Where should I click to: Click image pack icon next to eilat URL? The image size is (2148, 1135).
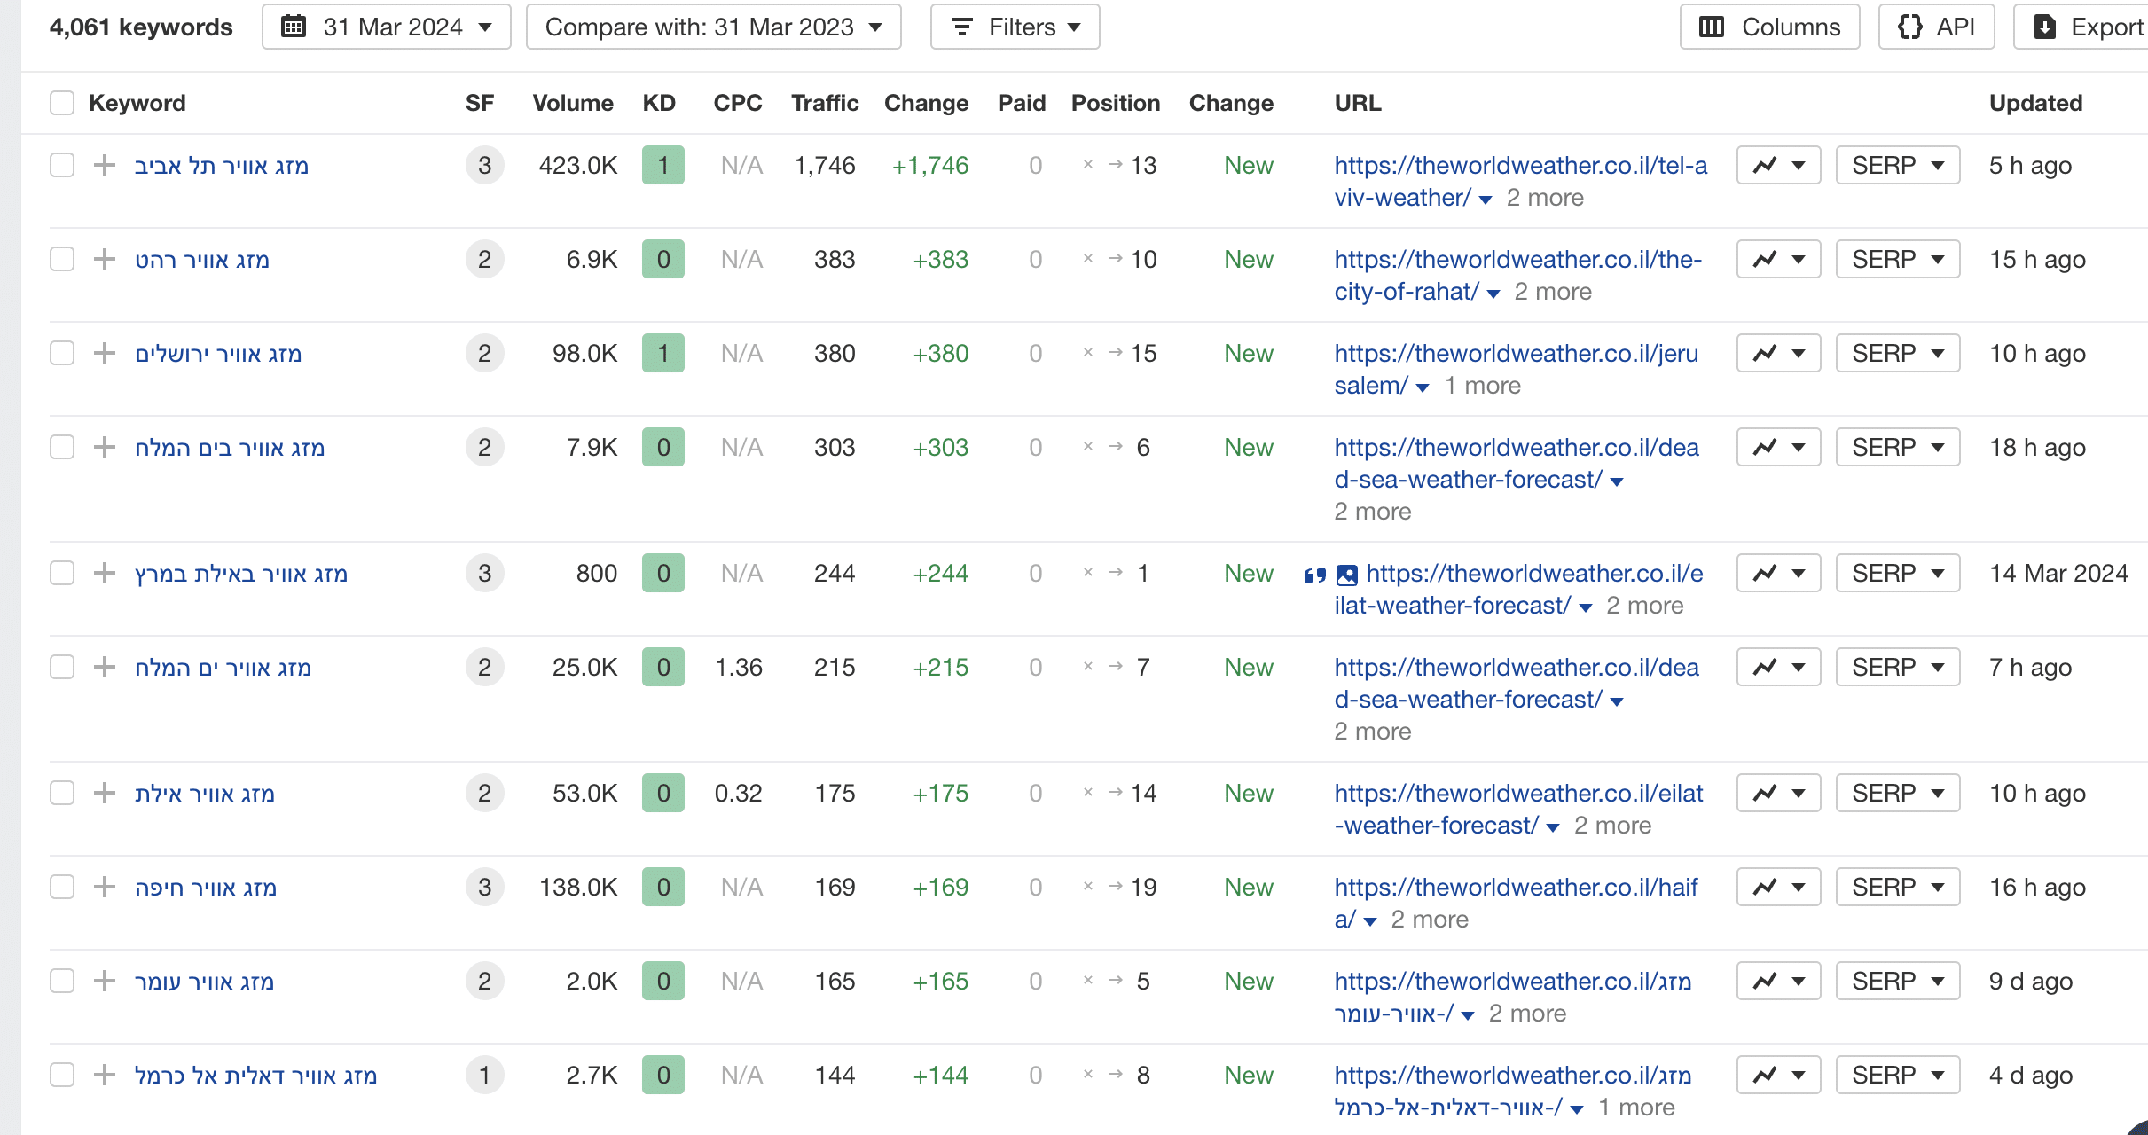pyautogui.click(x=1346, y=575)
